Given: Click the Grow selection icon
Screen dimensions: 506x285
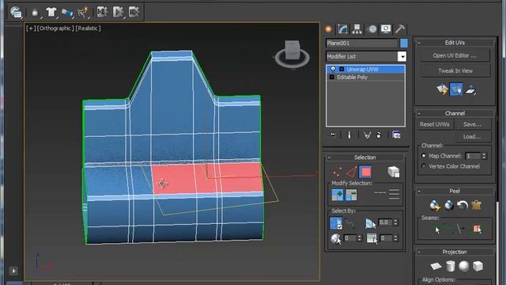Looking at the screenshot, I should (338, 195).
